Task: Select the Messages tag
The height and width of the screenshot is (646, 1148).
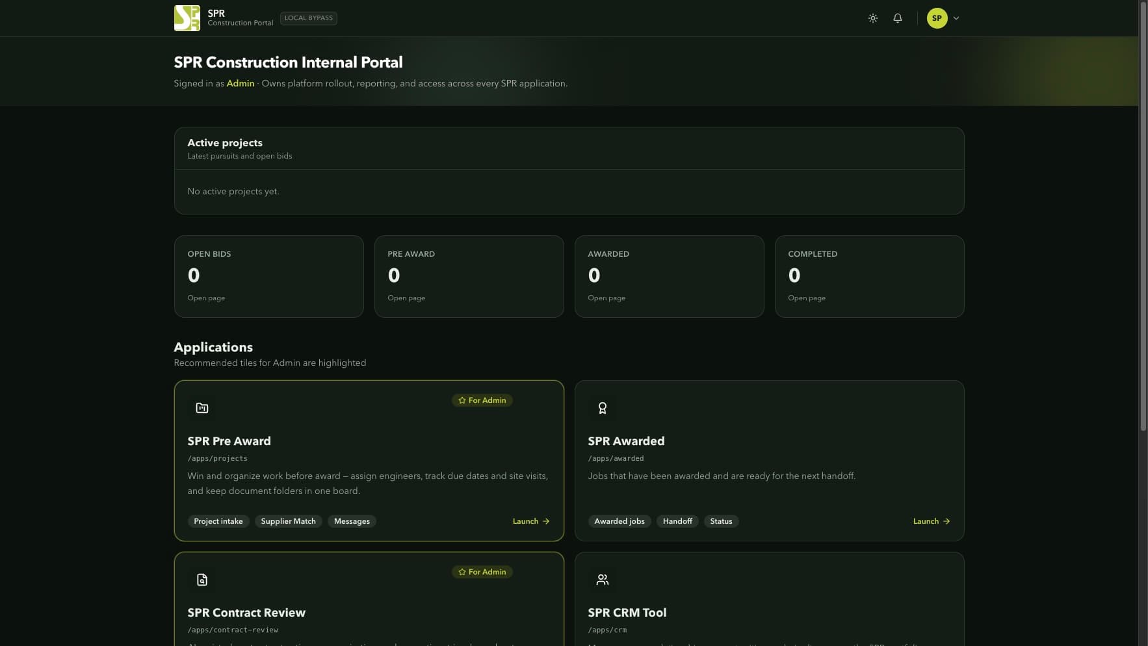Action: (x=352, y=521)
